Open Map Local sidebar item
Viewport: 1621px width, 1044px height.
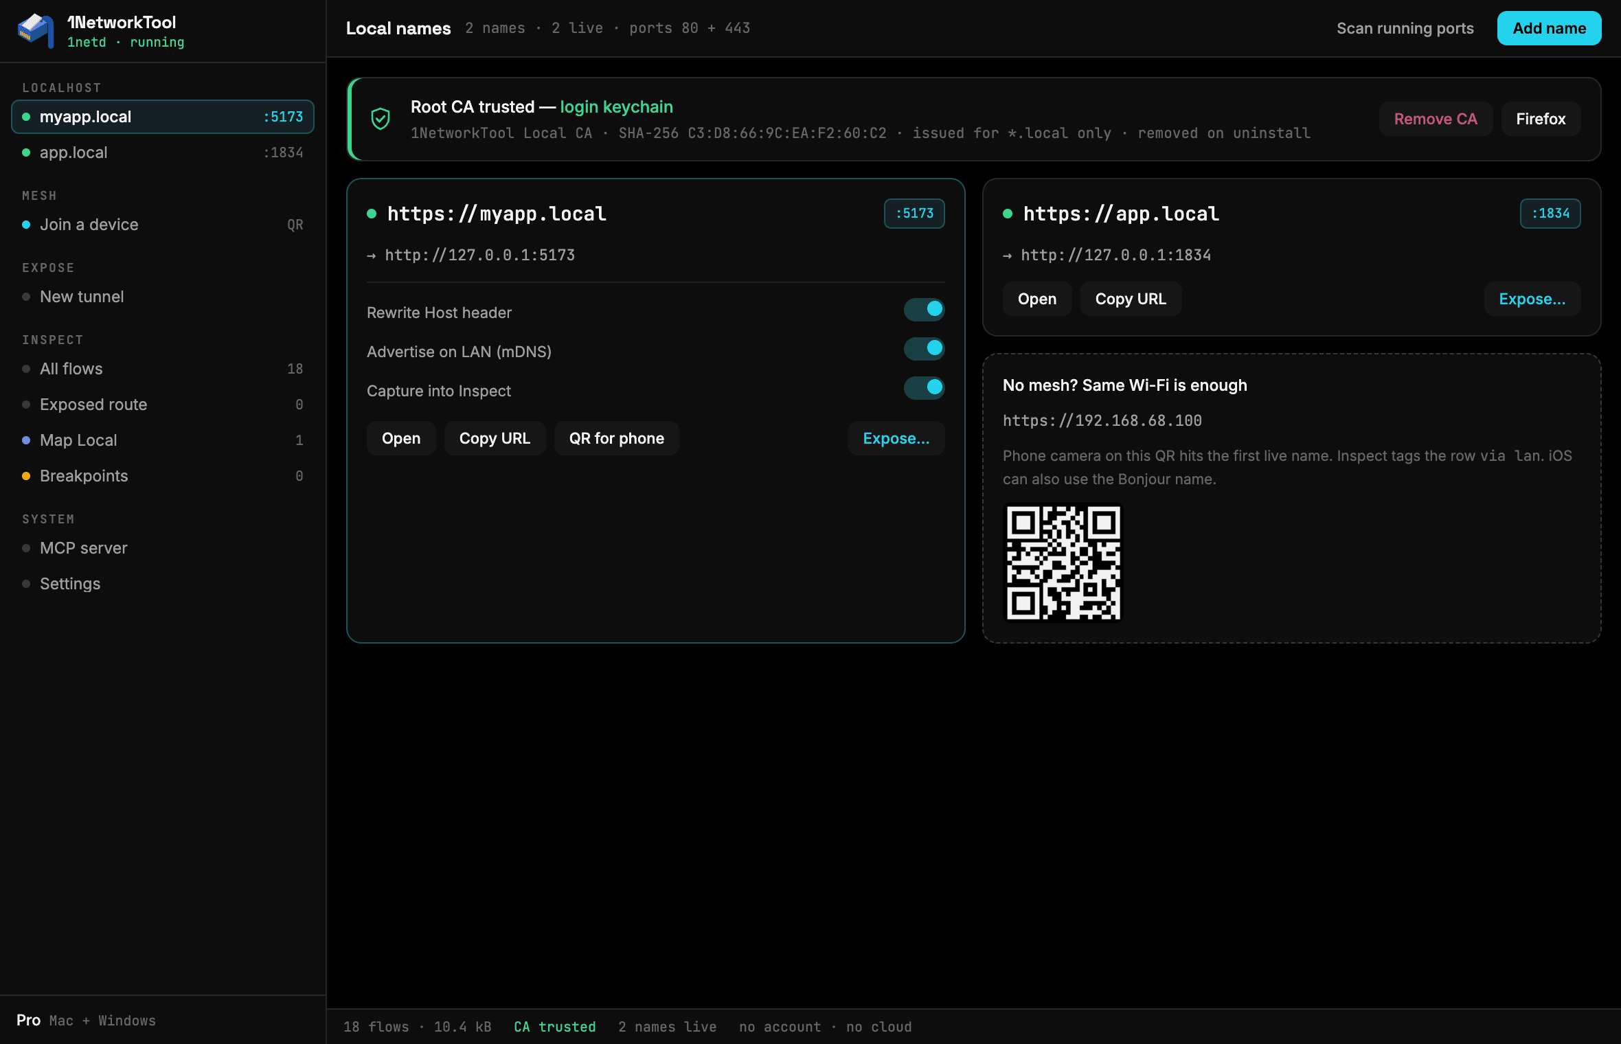(x=163, y=440)
